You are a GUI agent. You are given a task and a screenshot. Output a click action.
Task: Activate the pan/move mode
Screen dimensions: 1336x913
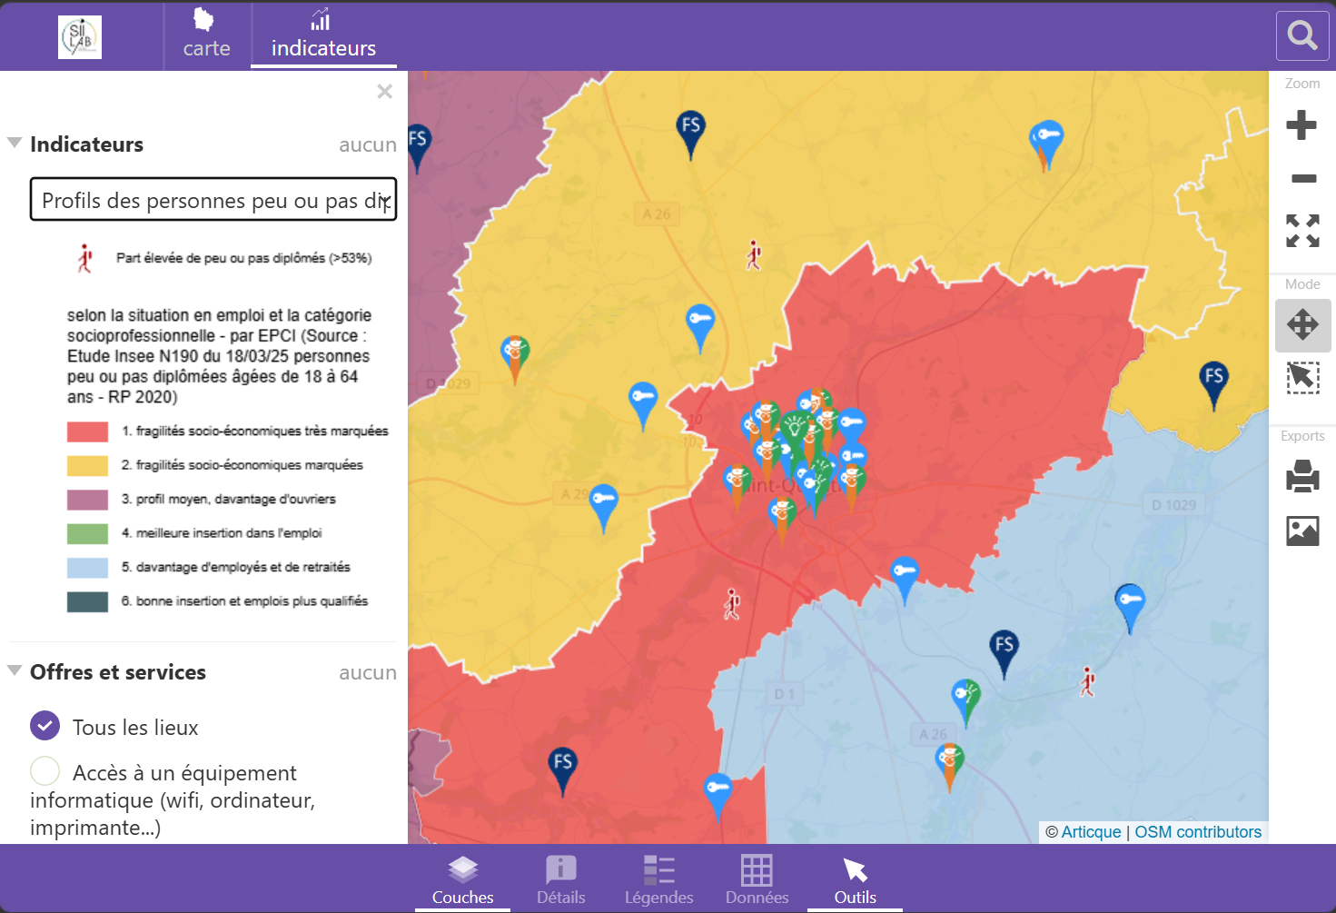[x=1302, y=324]
